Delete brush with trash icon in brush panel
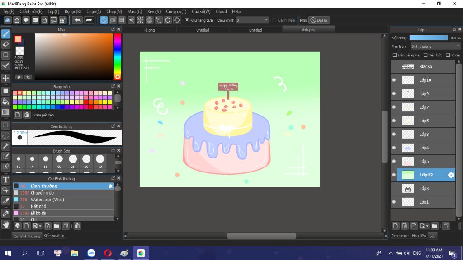Screen dimensions: 463x260 (x=77, y=226)
